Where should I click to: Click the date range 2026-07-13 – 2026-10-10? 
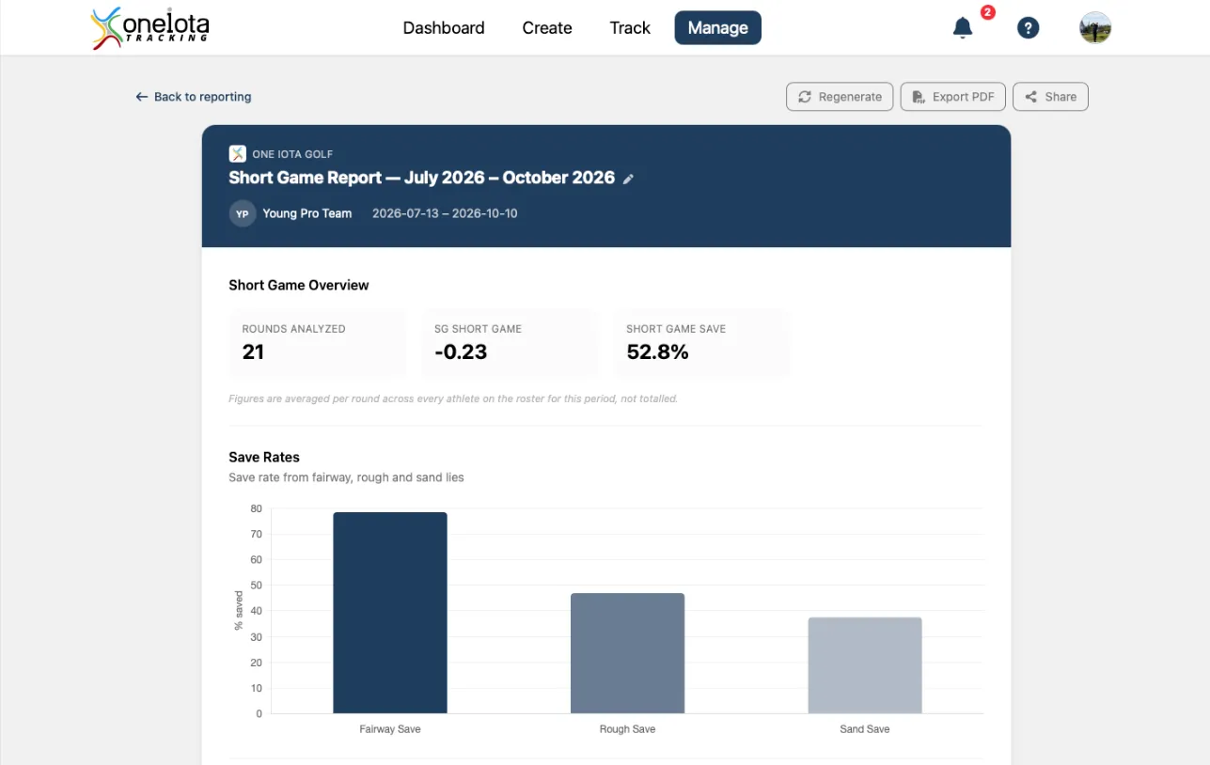coord(445,213)
